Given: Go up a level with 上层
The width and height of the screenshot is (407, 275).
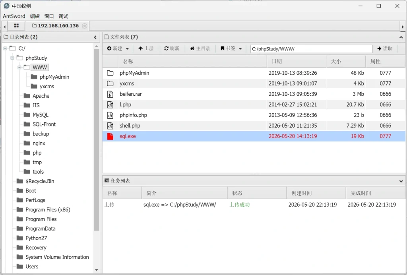Looking at the screenshot, I should [x=146, y=48].
